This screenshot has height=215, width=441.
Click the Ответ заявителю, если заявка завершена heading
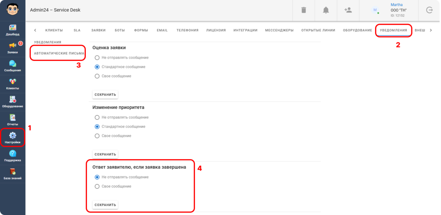pyautogui.click(x=139, y=167)
